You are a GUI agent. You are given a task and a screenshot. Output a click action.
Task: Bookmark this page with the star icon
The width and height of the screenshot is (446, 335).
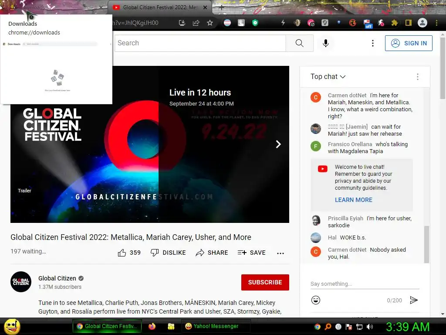coord(210,23)
